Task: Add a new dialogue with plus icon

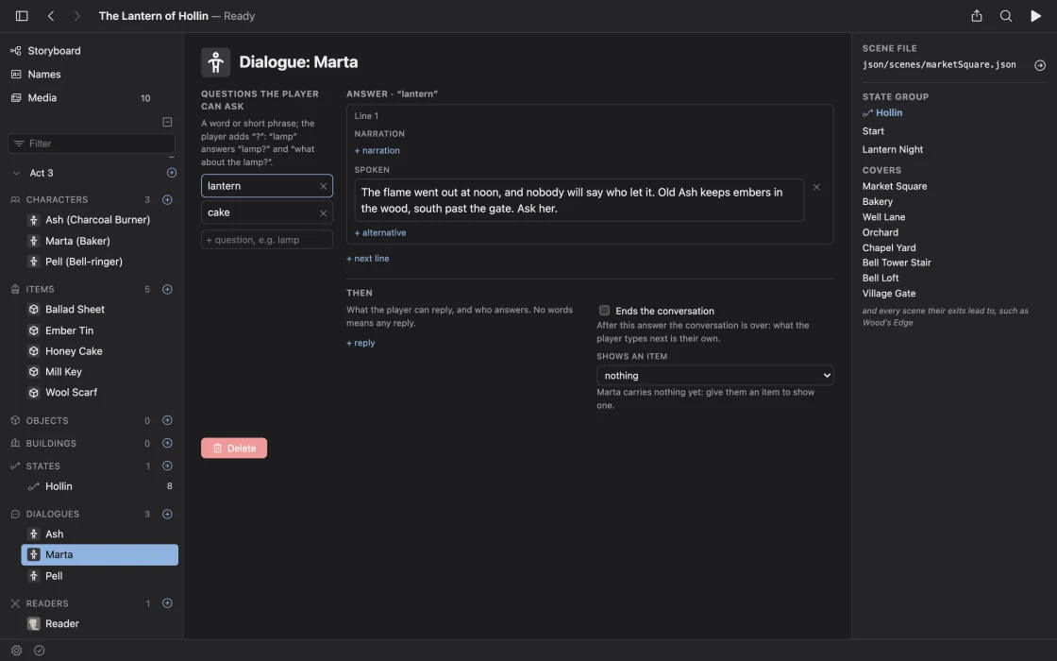Action: point(167,514)
